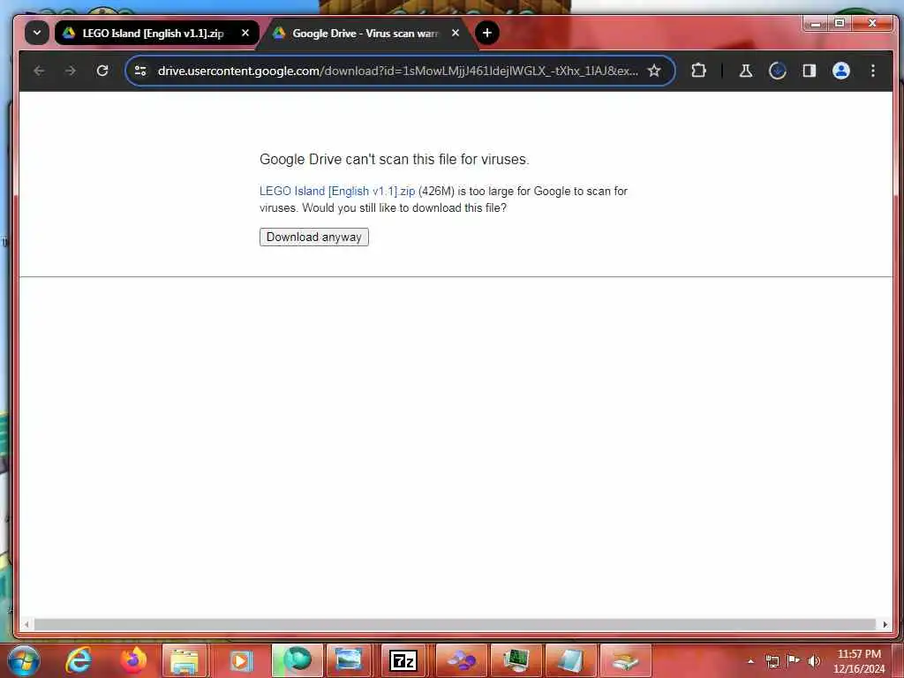The image size is (904, 678).
Task: Open a new browser tab
Action: pyautogui.click(x=487, y=33)
